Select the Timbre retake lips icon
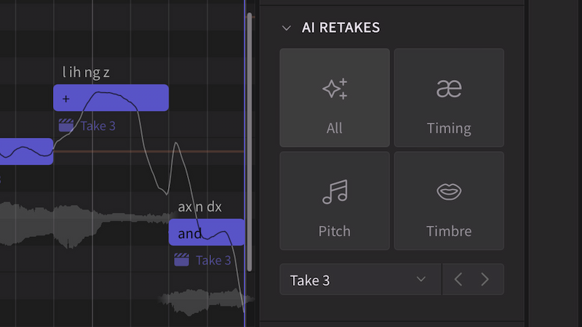Image resolution: width=582 pixels, height=327 pixels. pyautogui.click(x=449, y=192)
